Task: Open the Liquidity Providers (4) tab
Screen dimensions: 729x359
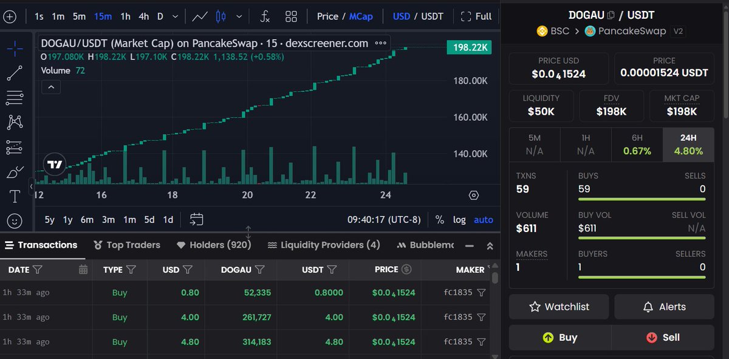Action: pyautogui.click(x=323, y=245)
